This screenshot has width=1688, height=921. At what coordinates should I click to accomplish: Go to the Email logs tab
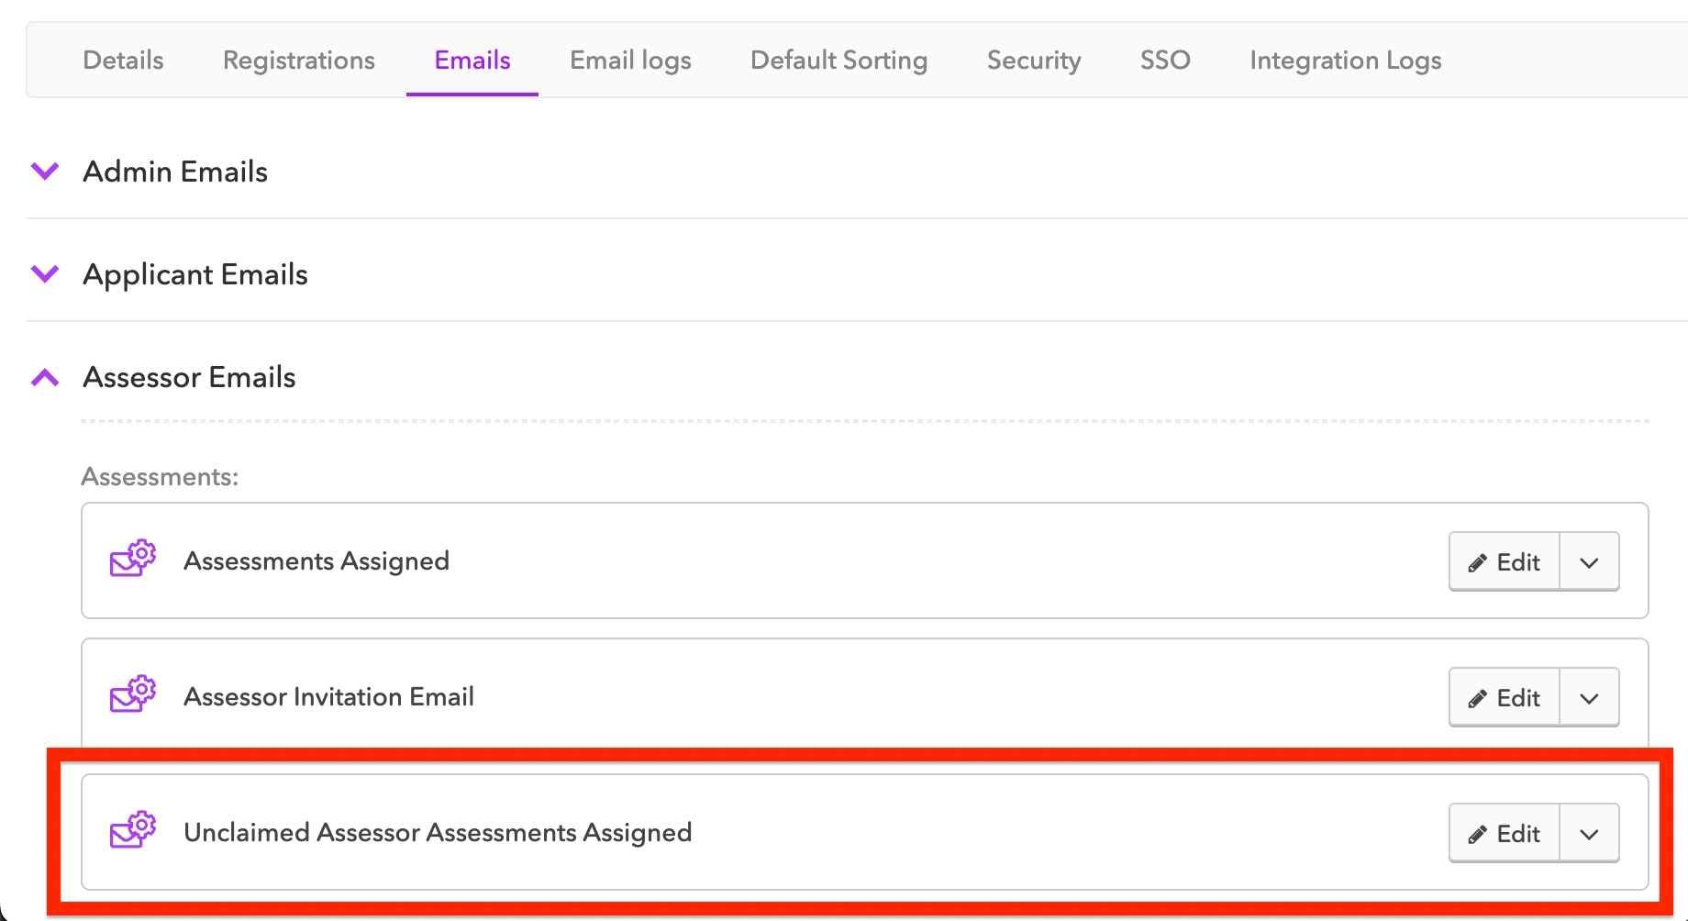(630, 61)
